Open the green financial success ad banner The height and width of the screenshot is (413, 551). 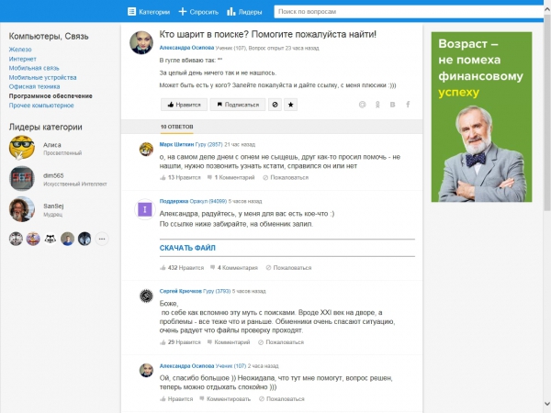tap(481, 117)
